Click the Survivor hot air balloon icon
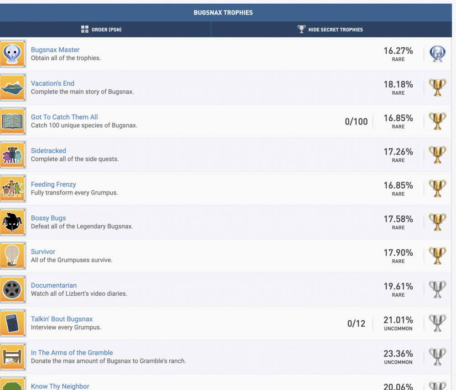The height and width of the screenshot is (390, 456). click(12, 256)
